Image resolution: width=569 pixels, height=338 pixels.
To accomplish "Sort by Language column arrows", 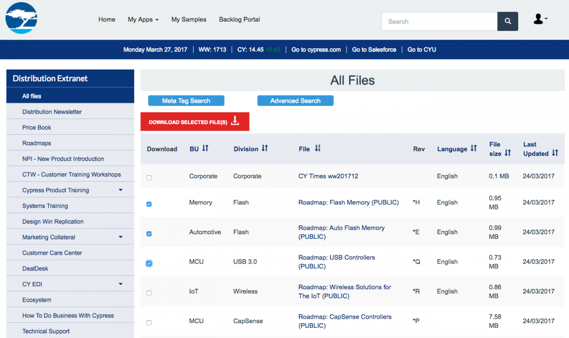I will tap(473, 148).
